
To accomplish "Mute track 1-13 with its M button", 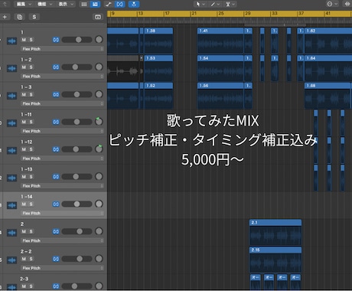I will click(x=24, y=177).
